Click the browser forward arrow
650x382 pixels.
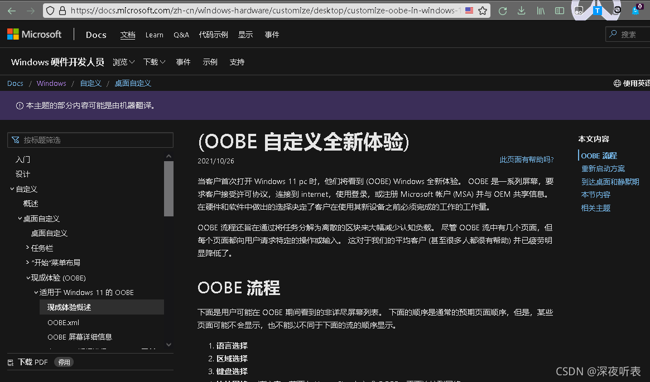[x=31, y=11]
